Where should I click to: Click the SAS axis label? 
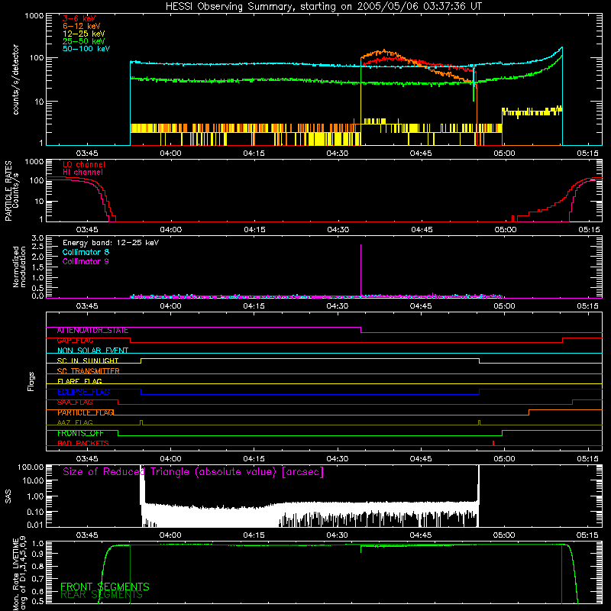point(8,496)
